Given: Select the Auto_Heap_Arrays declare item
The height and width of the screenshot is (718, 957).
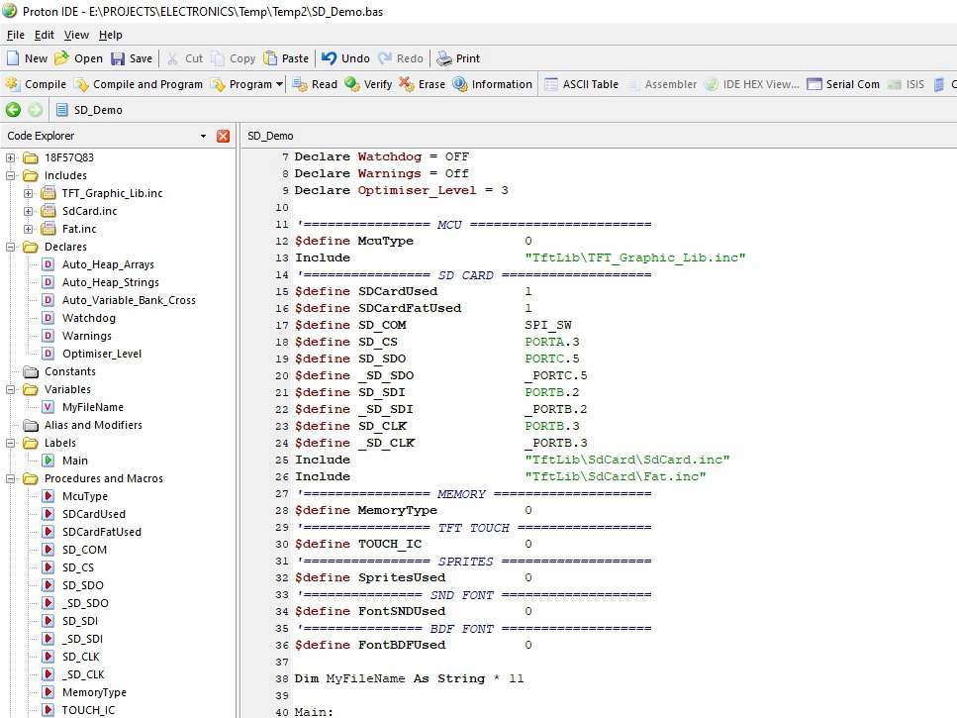Looking at the screenshot, I should [x=108, y=264].
